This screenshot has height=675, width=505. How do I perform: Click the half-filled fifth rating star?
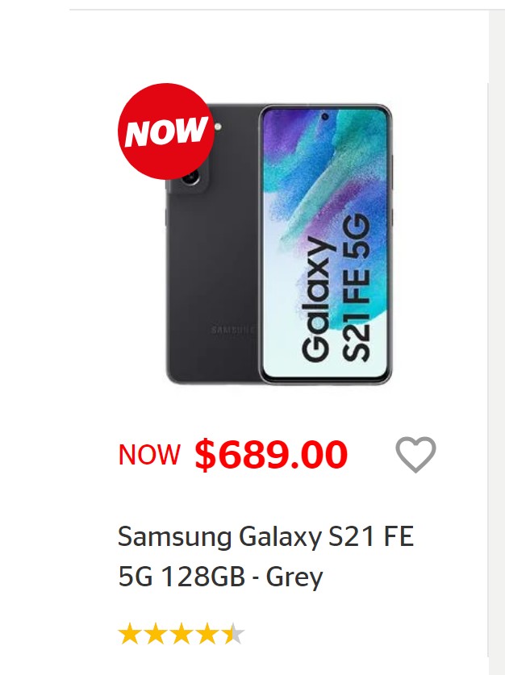[232, 635]
